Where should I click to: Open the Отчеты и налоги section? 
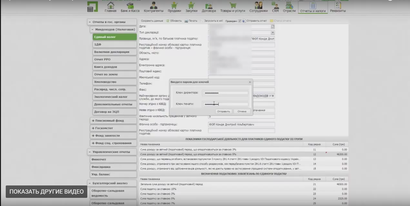click(313, 7)
